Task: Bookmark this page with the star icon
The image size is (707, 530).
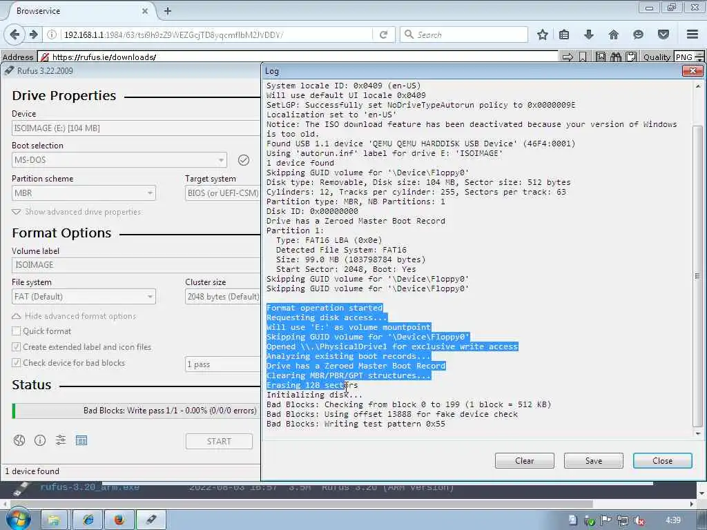Action: 543,35
